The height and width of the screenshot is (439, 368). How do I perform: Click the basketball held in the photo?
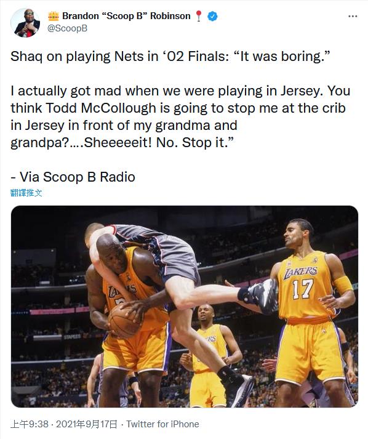click(x=123, y=321)
